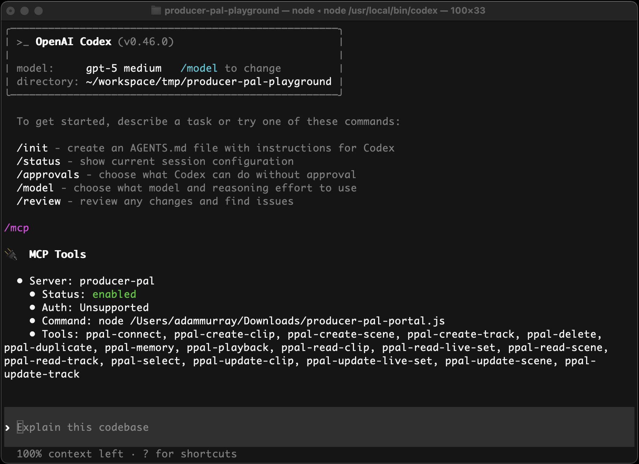Screen dimensions: 639x464
Task: Click the /mcp command text
Action: 16,228
